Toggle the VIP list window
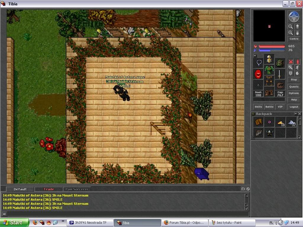Screen dimensions: 303x227 [280, 107]
